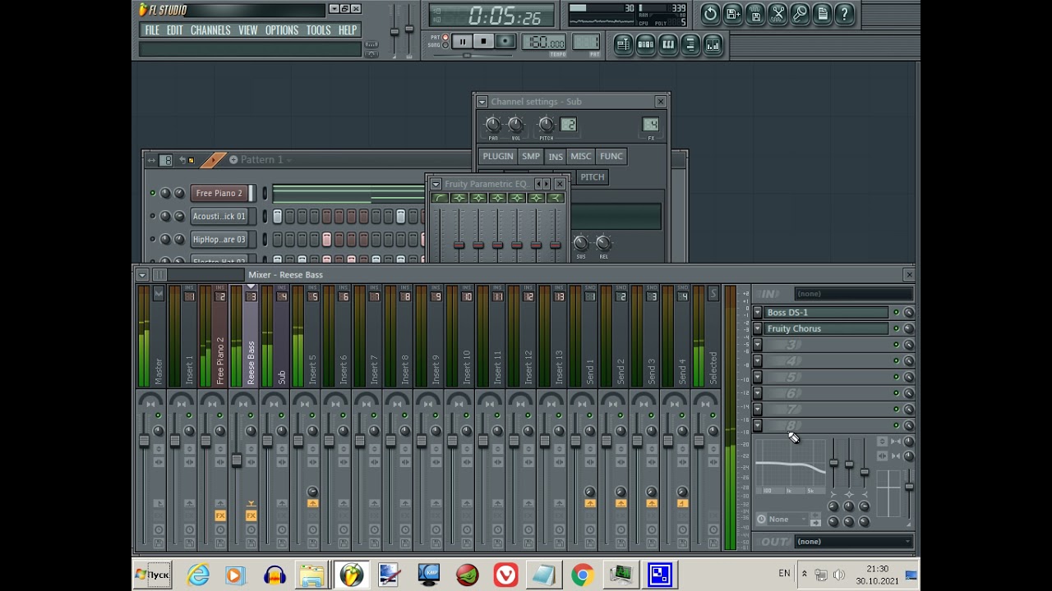This screenshot has width=1052, height=591.
Task: Open mixer IN (none) input dropdown
Action: pyautogui.click(x=855, y=294)
